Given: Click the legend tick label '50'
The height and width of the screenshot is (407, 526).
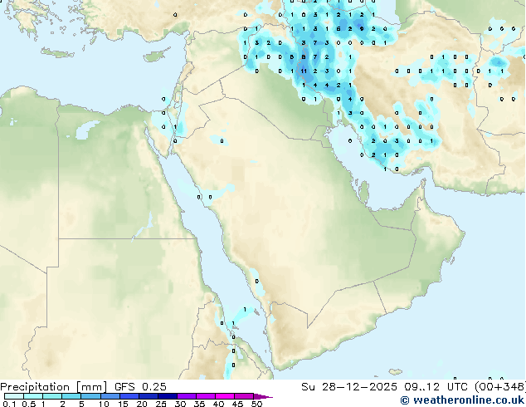Looking at the screenshot, I should (256, 404).
